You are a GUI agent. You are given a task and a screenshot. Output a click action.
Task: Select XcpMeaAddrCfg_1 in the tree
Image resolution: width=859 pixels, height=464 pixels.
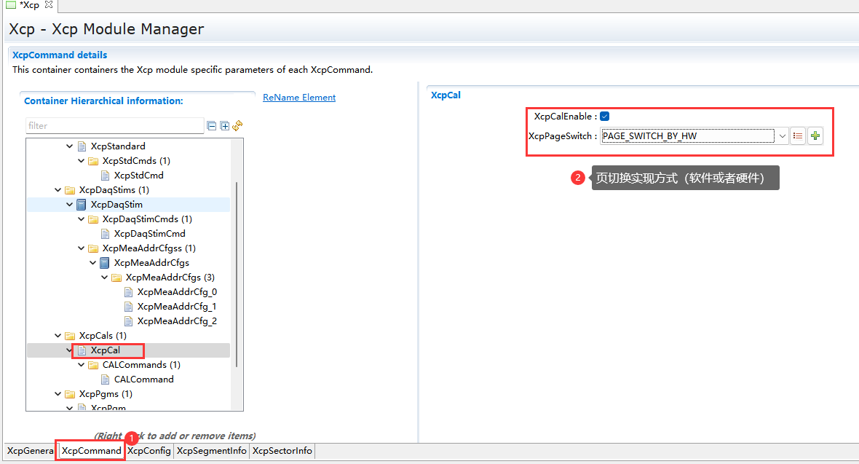(176, 307)
